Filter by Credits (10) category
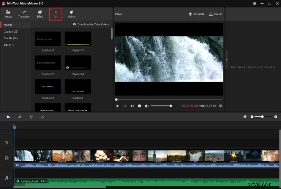Screen dimensions: 281x189 point(11,38)
